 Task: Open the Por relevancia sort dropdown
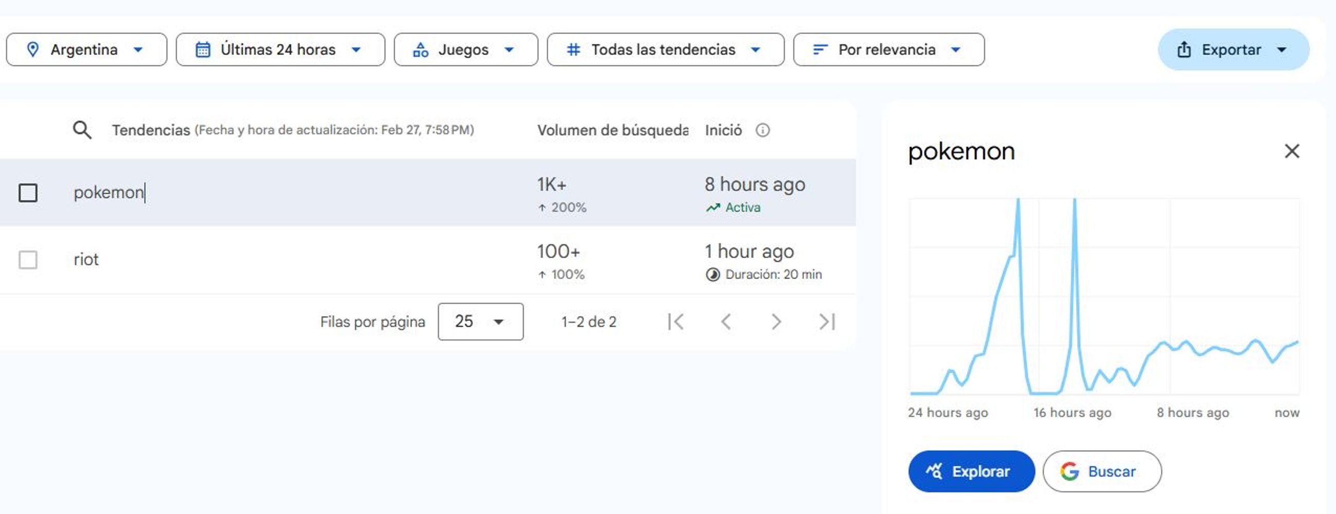888,50
